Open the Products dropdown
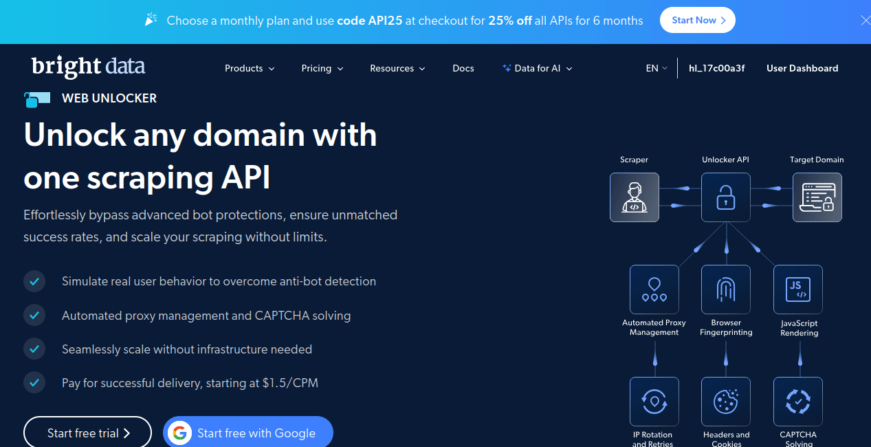The width and height of the screenshot is (871, 447). tap(249, 68)
